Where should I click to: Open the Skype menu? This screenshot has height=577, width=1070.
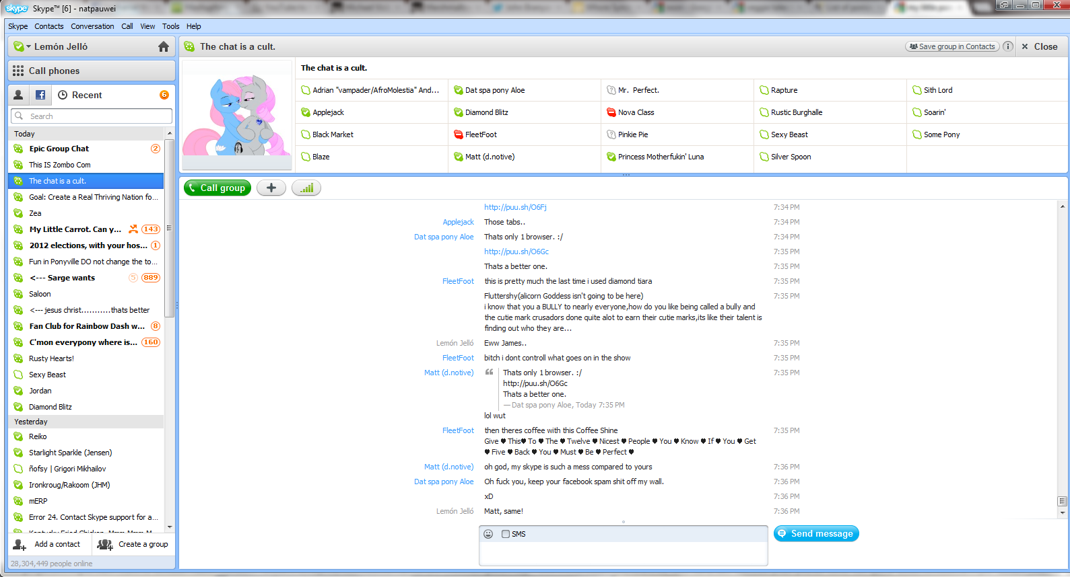click(x=18, y=26)
